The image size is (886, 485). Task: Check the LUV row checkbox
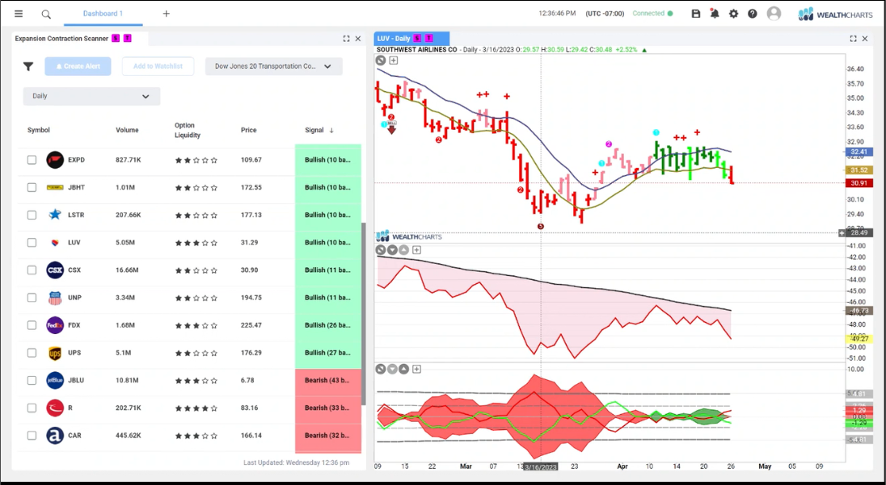tap(32, 242)
